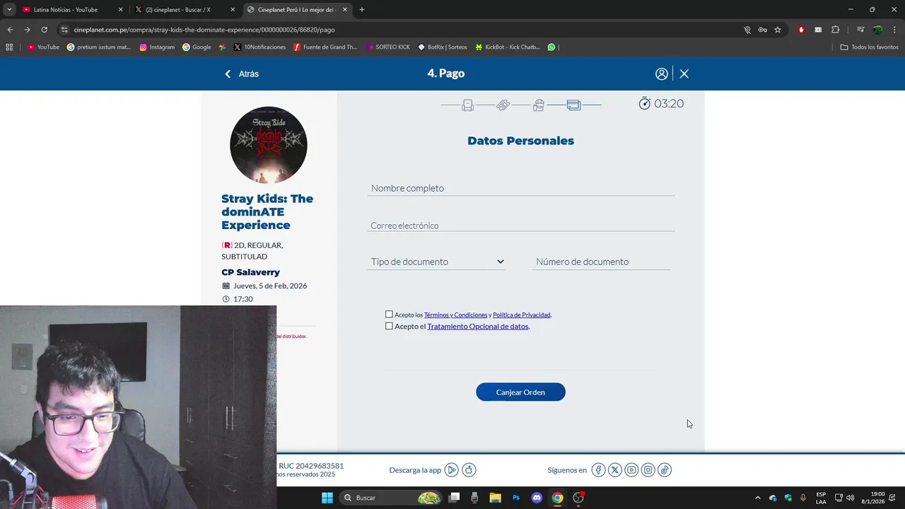
Task: Open the apps grid in bookmarks bar
Action: click(x=9, y=47)
